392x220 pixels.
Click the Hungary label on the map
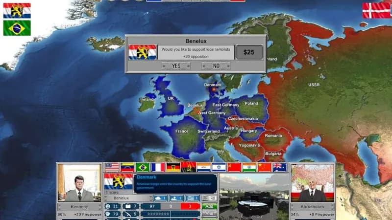[249, 131]
